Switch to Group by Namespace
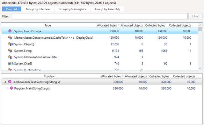204x125 pixels. pos(72,9)
